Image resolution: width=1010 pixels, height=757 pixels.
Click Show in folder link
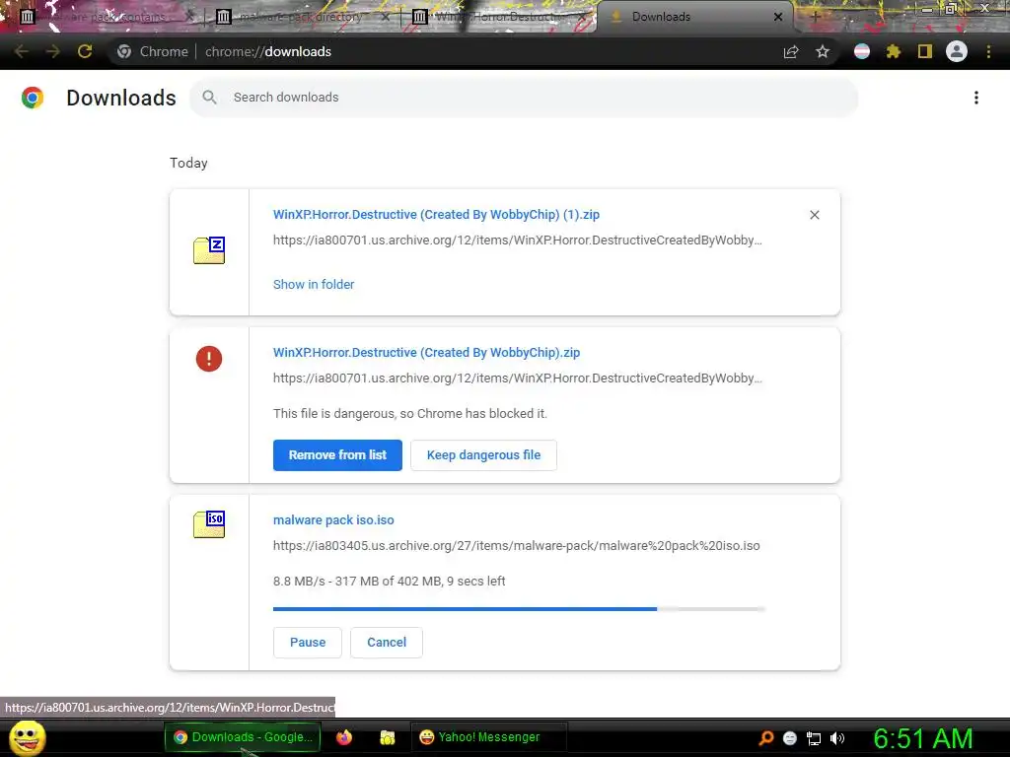(x=314, y=285)
